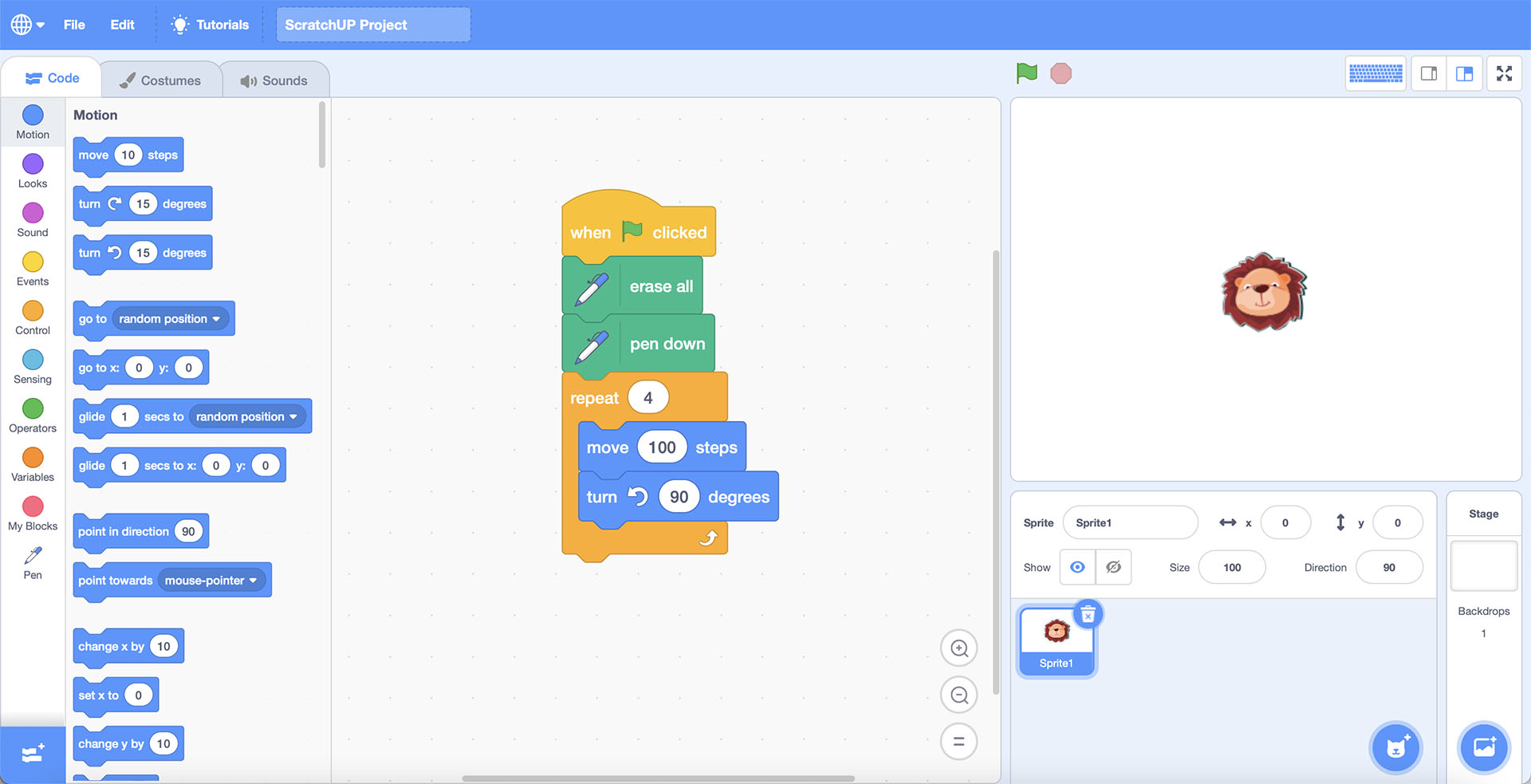The height and width of the screenshot is (784, 1531).
Task: Switch to the Costumes tab
Action: (x=160, y=81)
